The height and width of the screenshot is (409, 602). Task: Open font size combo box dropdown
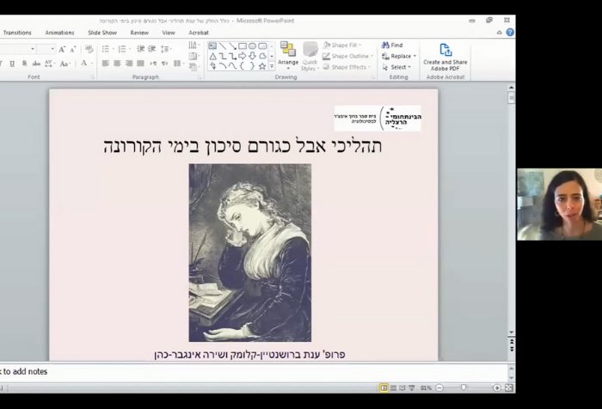(x=52, y=49)
